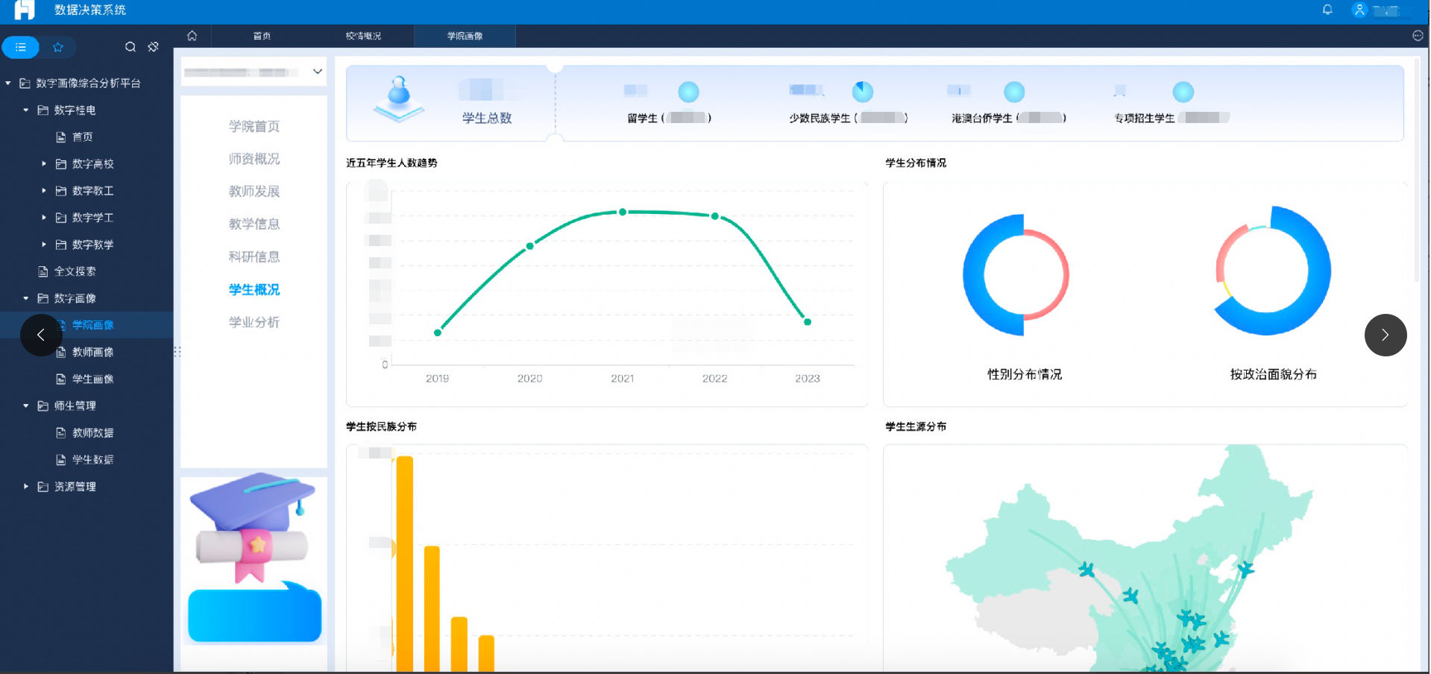Switch sidebar to menu list view
The height and width of the screenshot is (674, 1431).
(21, 47)
